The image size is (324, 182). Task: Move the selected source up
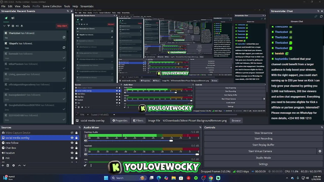tap(19, 165)
